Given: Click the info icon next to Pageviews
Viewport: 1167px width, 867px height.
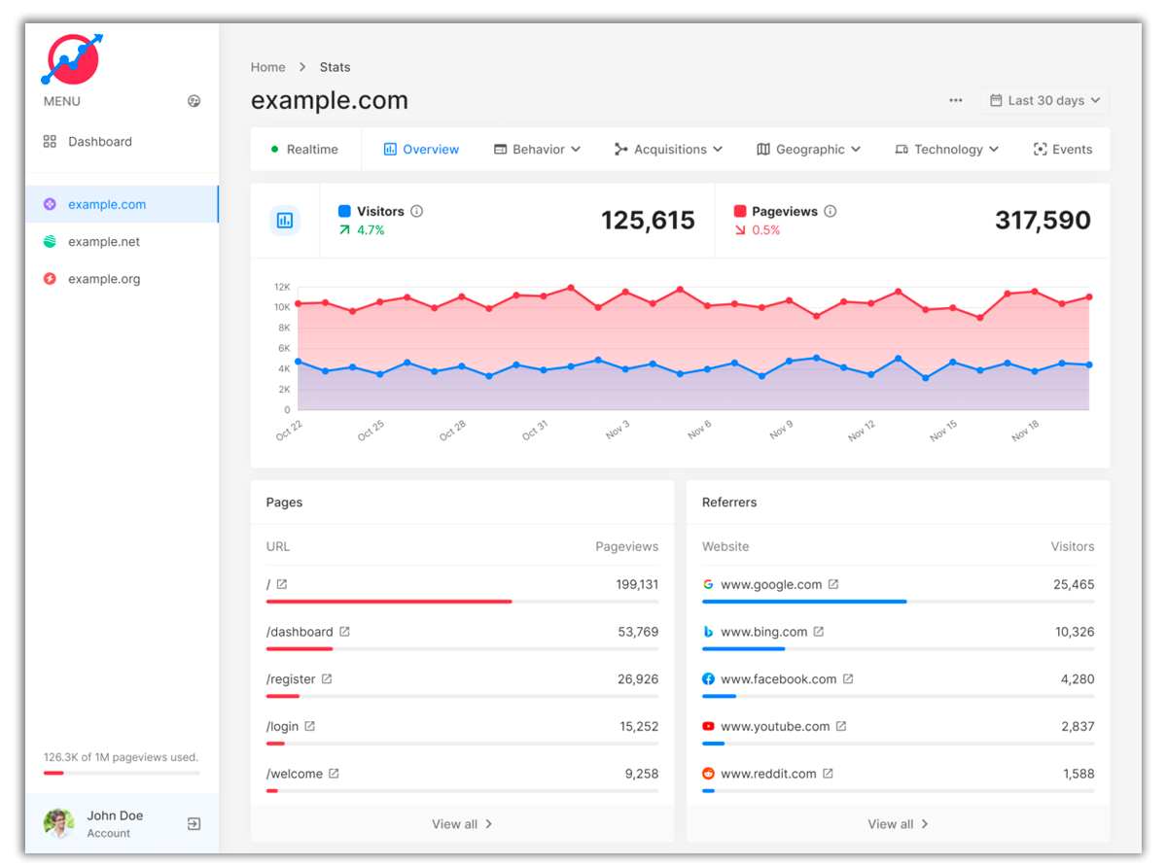Looking at the screenshot, I should click(831, 211).
